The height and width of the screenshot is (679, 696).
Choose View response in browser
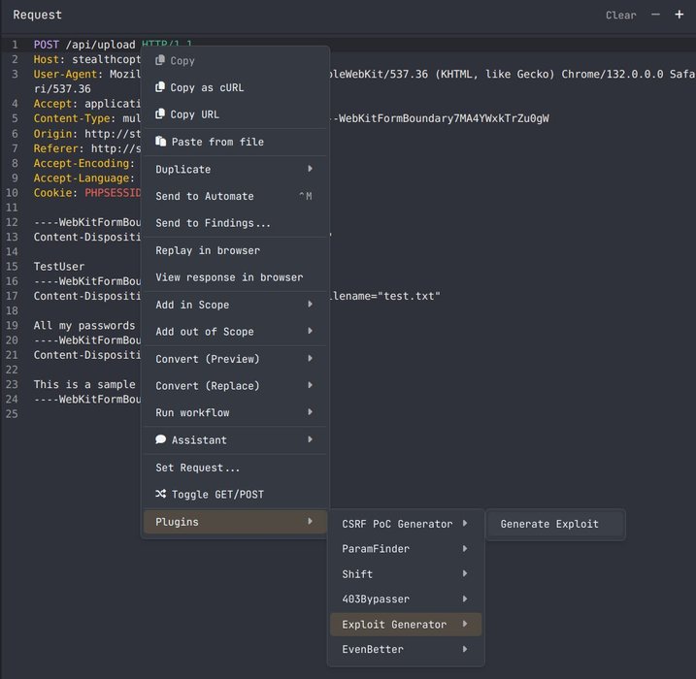tap(229, 277)
